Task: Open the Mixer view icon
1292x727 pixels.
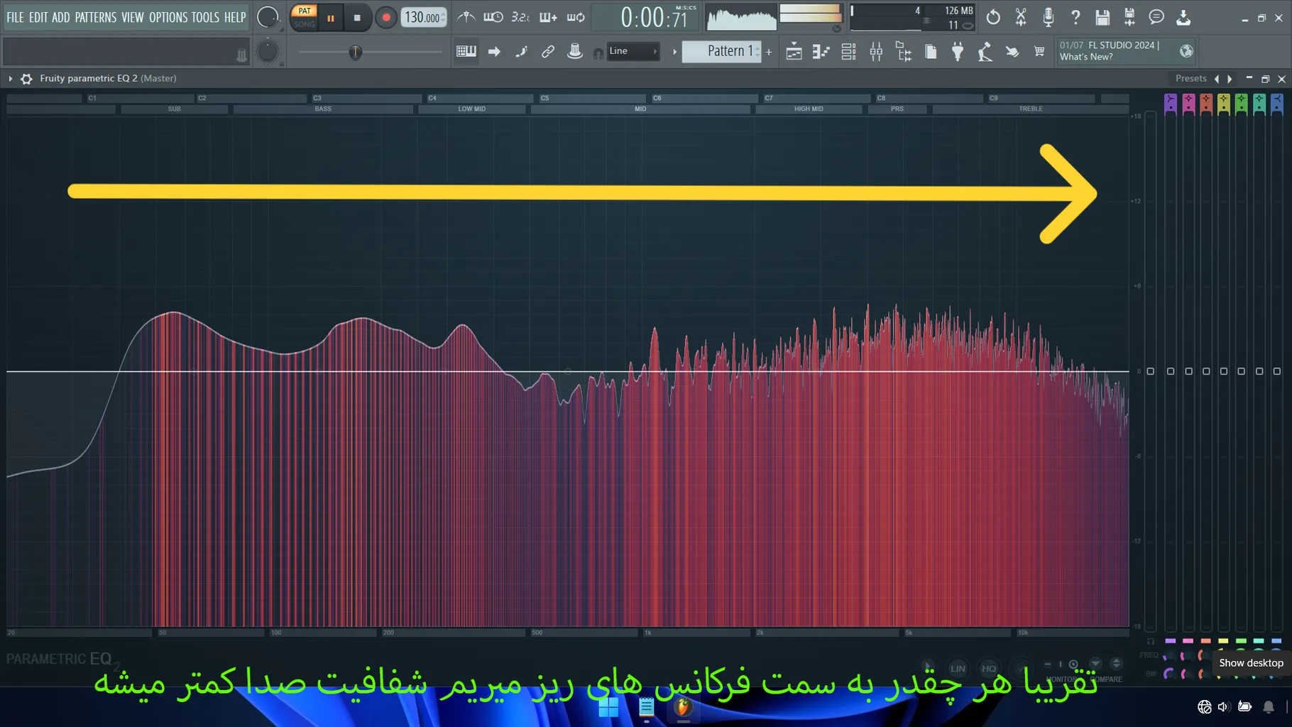Action: click(876, 51)
